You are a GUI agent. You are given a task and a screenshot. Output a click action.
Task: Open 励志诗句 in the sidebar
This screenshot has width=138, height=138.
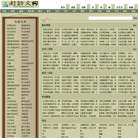(x=25, y=76)
